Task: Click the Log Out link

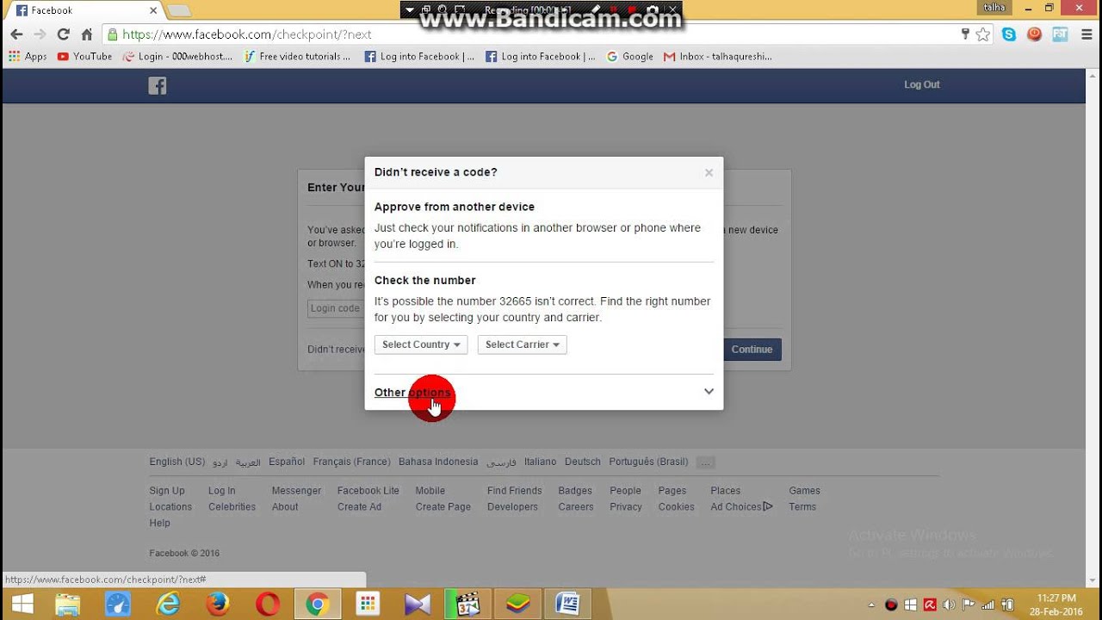Action: click(x=921, y=84)
